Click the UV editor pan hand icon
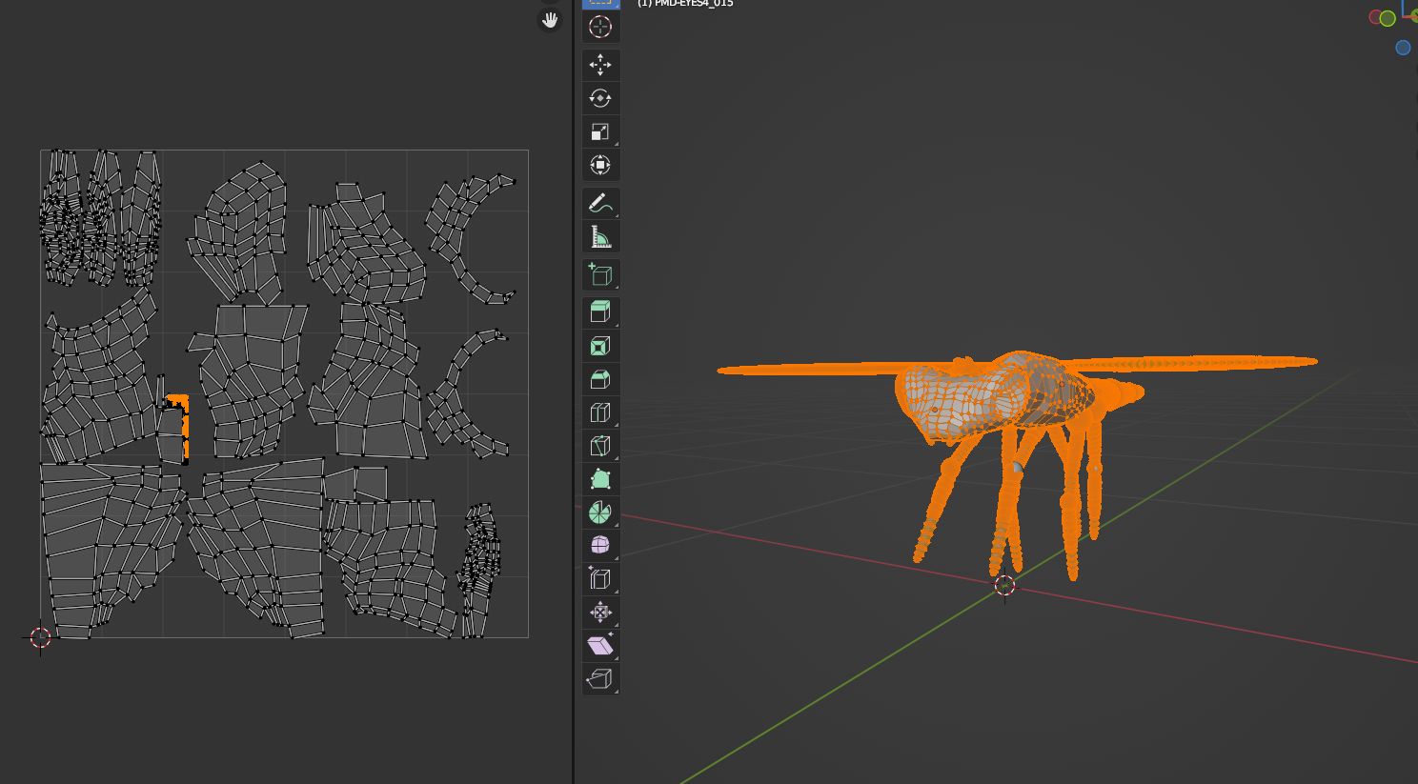This screenshot has height=784, width=1418. point(550,20)
